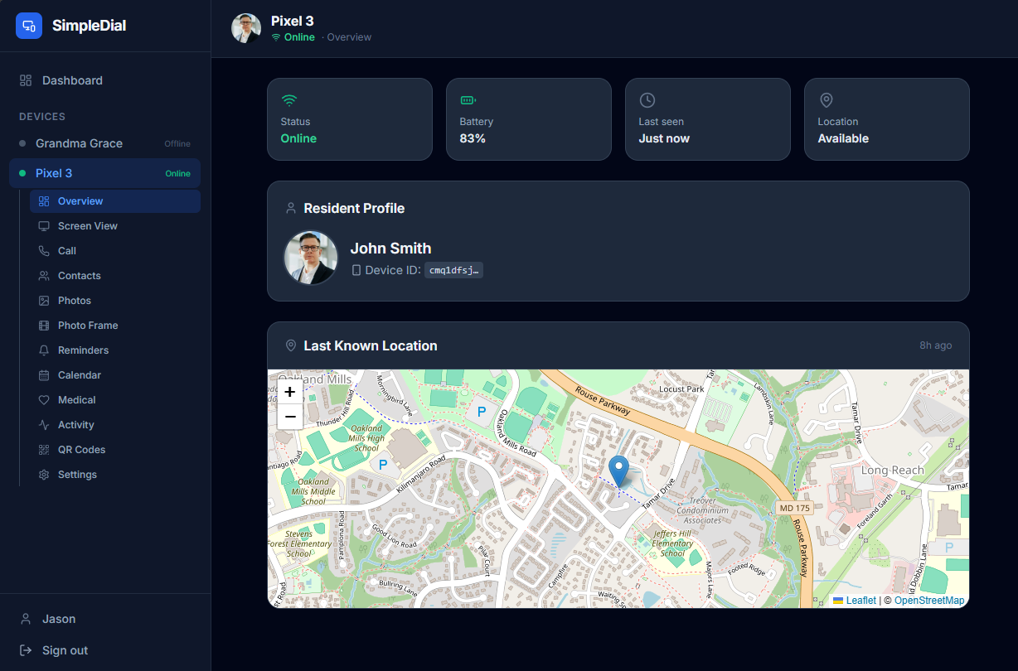The image size is (1018, 671).
Task: Click the battery value 83%
Action: pos(473,138)
